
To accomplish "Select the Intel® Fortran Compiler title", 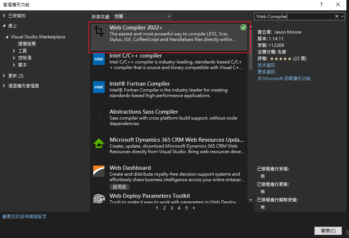I will pyautogui.click(x=139, y=84).
